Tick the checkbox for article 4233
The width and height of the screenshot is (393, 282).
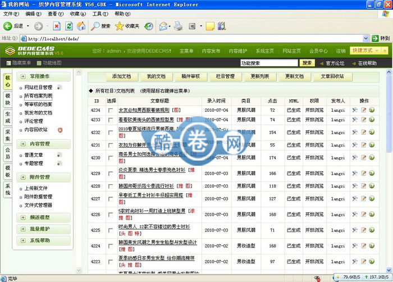pos(110,120)
